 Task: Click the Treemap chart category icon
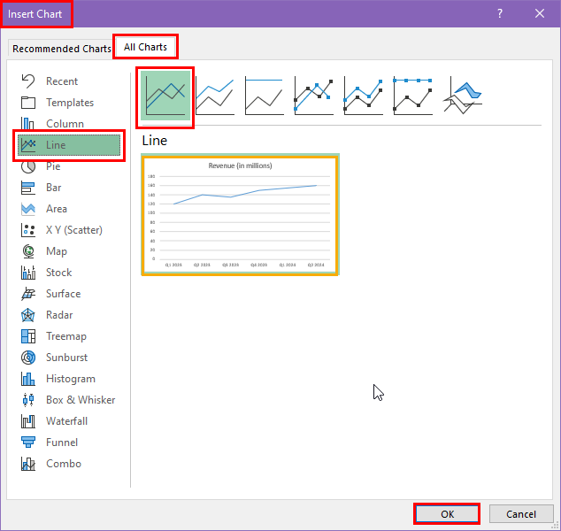pos(28,336)
